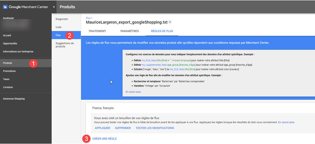Close the feed file with X icon
The height and width of the screenshot is (144, 315).
tap(170, 22)
